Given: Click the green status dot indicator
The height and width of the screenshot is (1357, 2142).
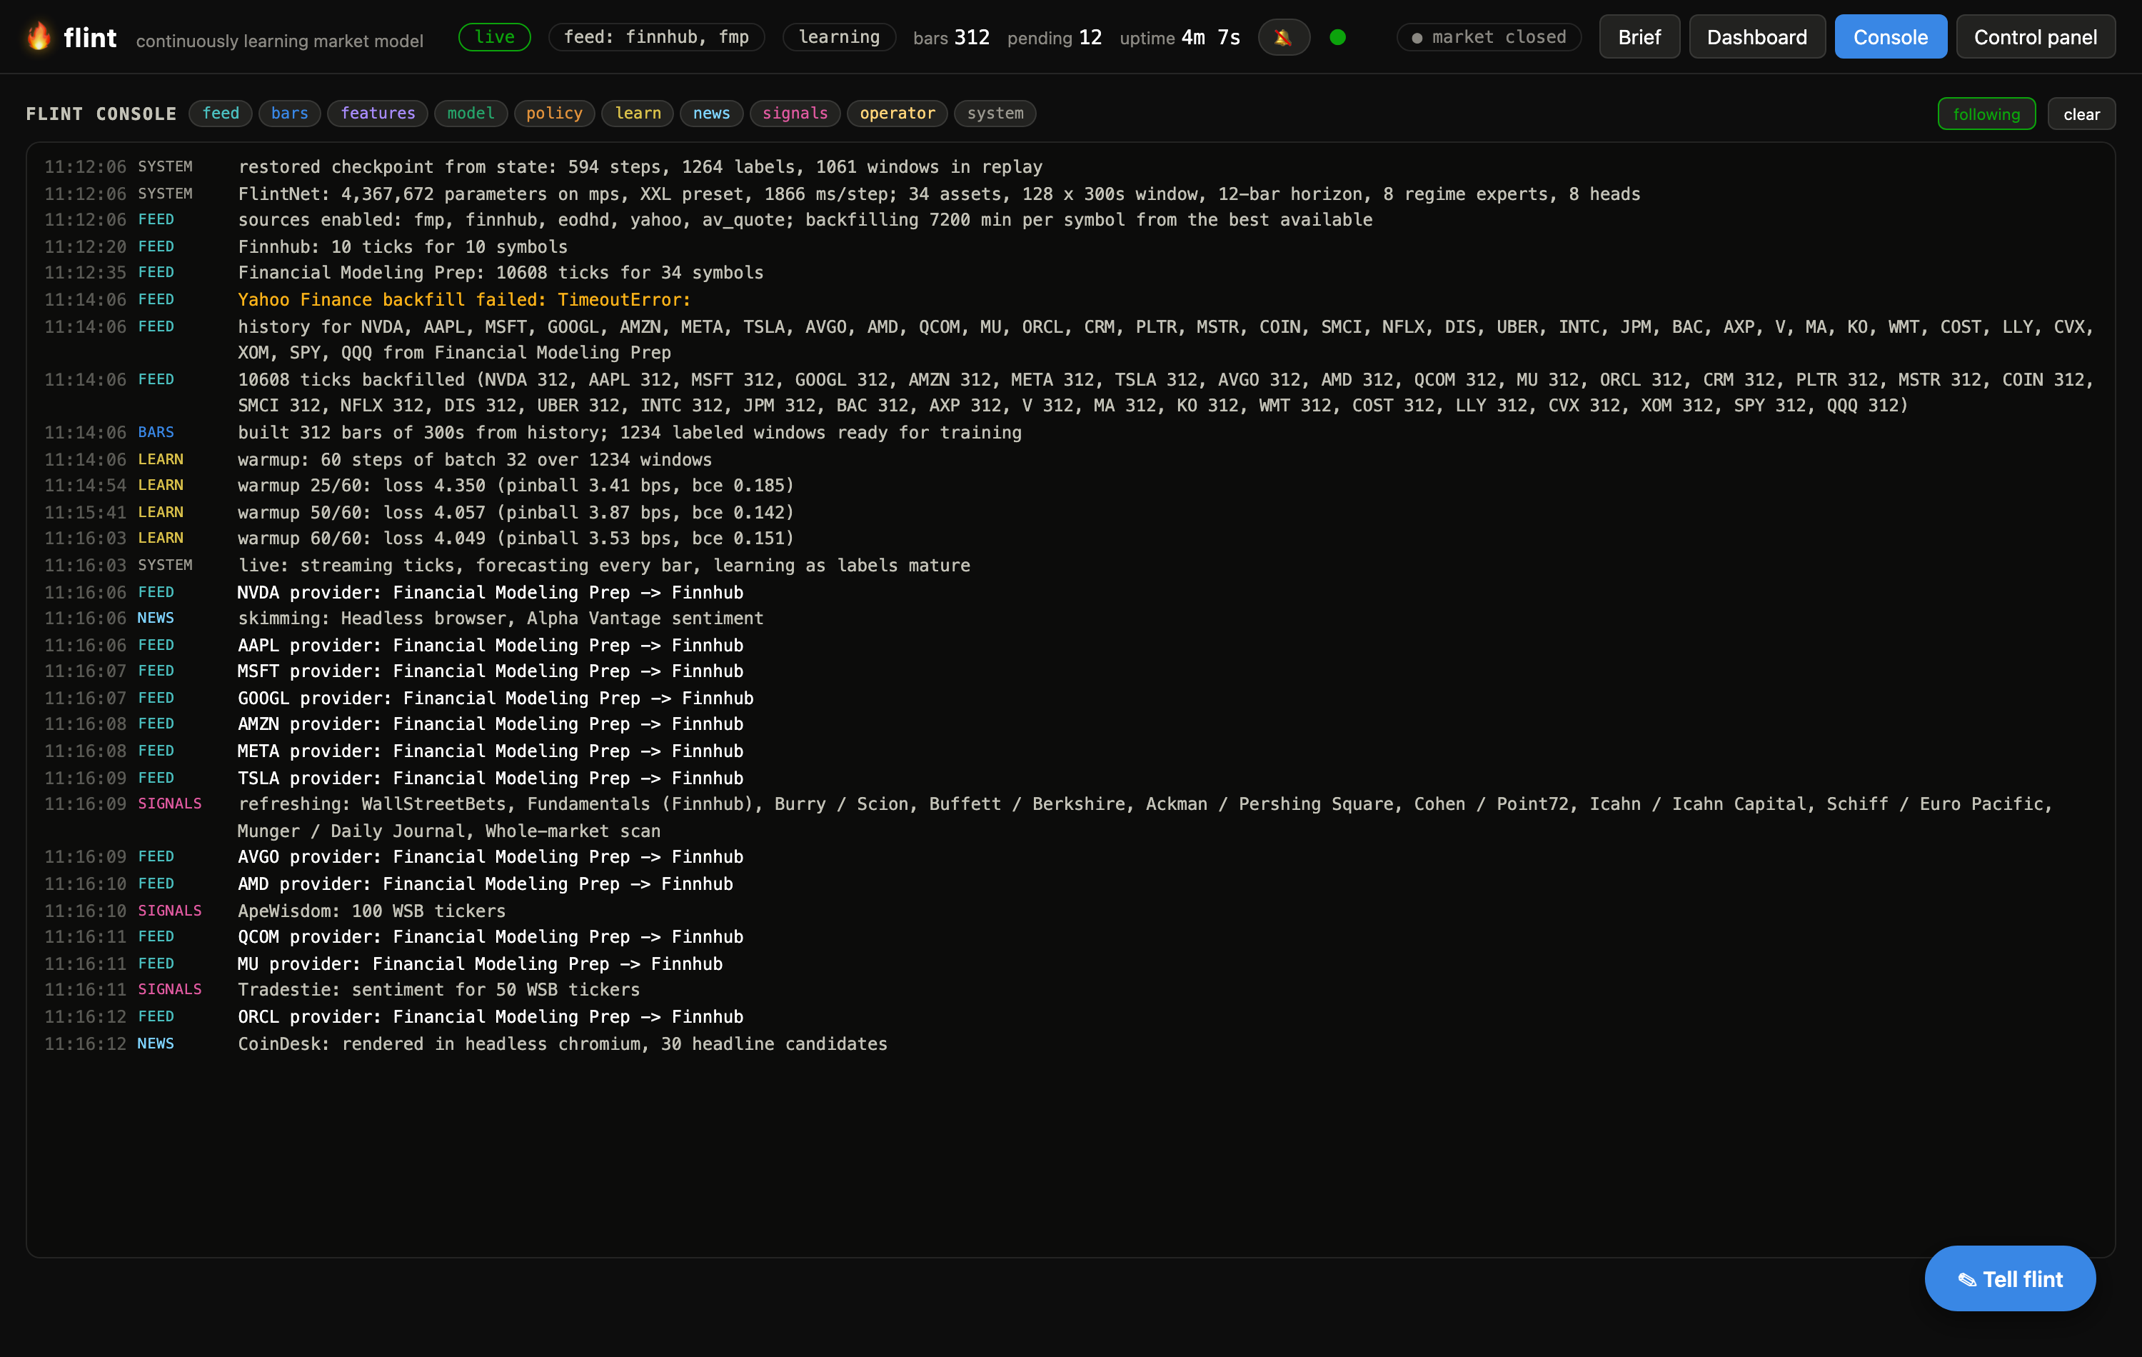Looking at the screenshot, I should [x=1337, y=37].
